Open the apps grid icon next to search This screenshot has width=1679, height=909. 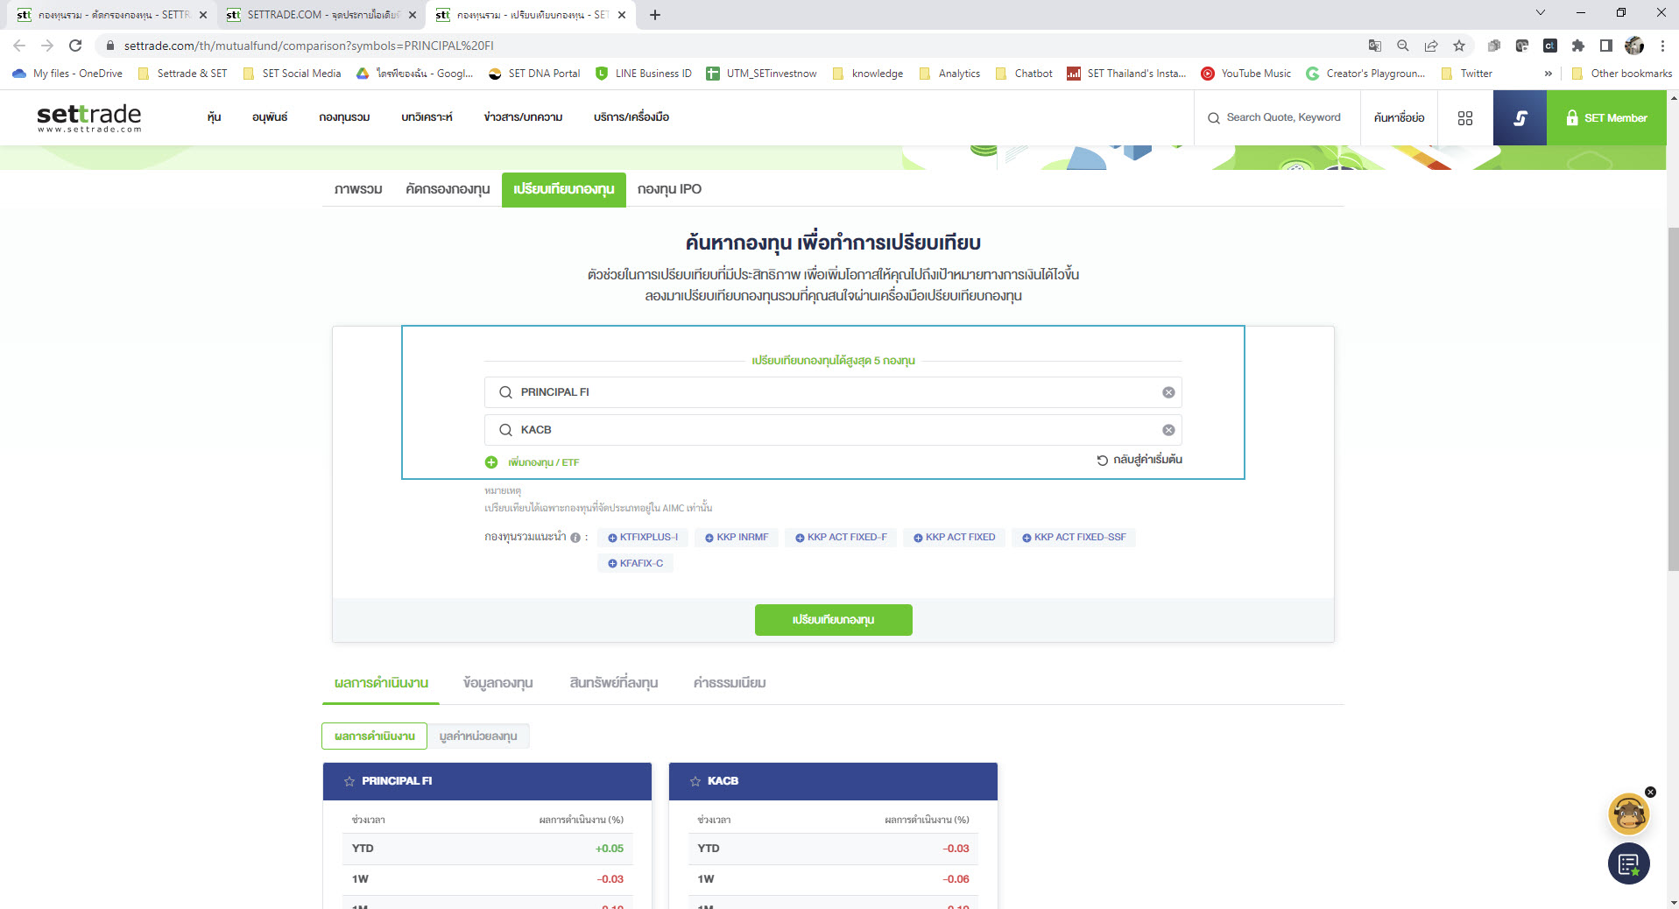click(1465, 117)
